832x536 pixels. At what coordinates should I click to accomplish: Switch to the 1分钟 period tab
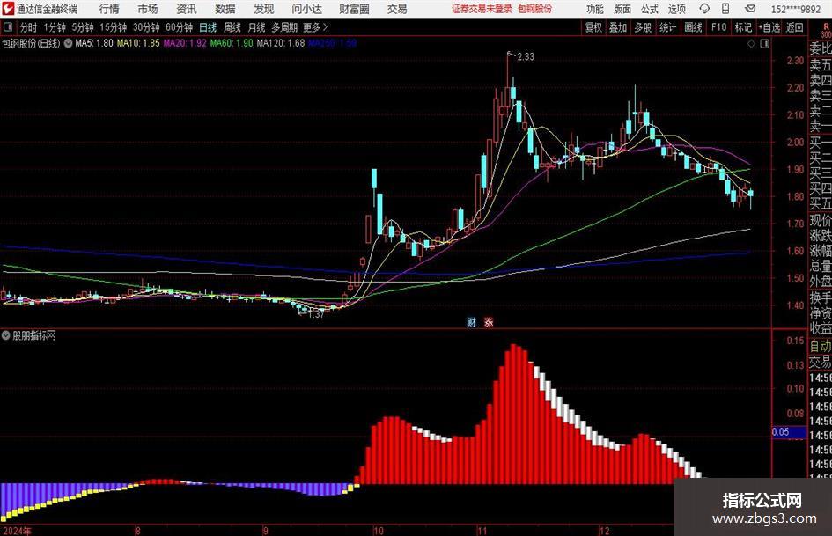pos(55,27)
